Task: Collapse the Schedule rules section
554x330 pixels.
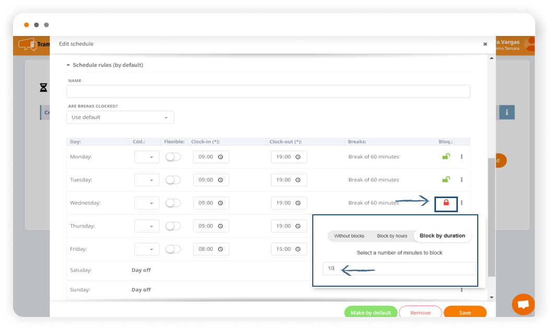Action: [x=68, y=65]
